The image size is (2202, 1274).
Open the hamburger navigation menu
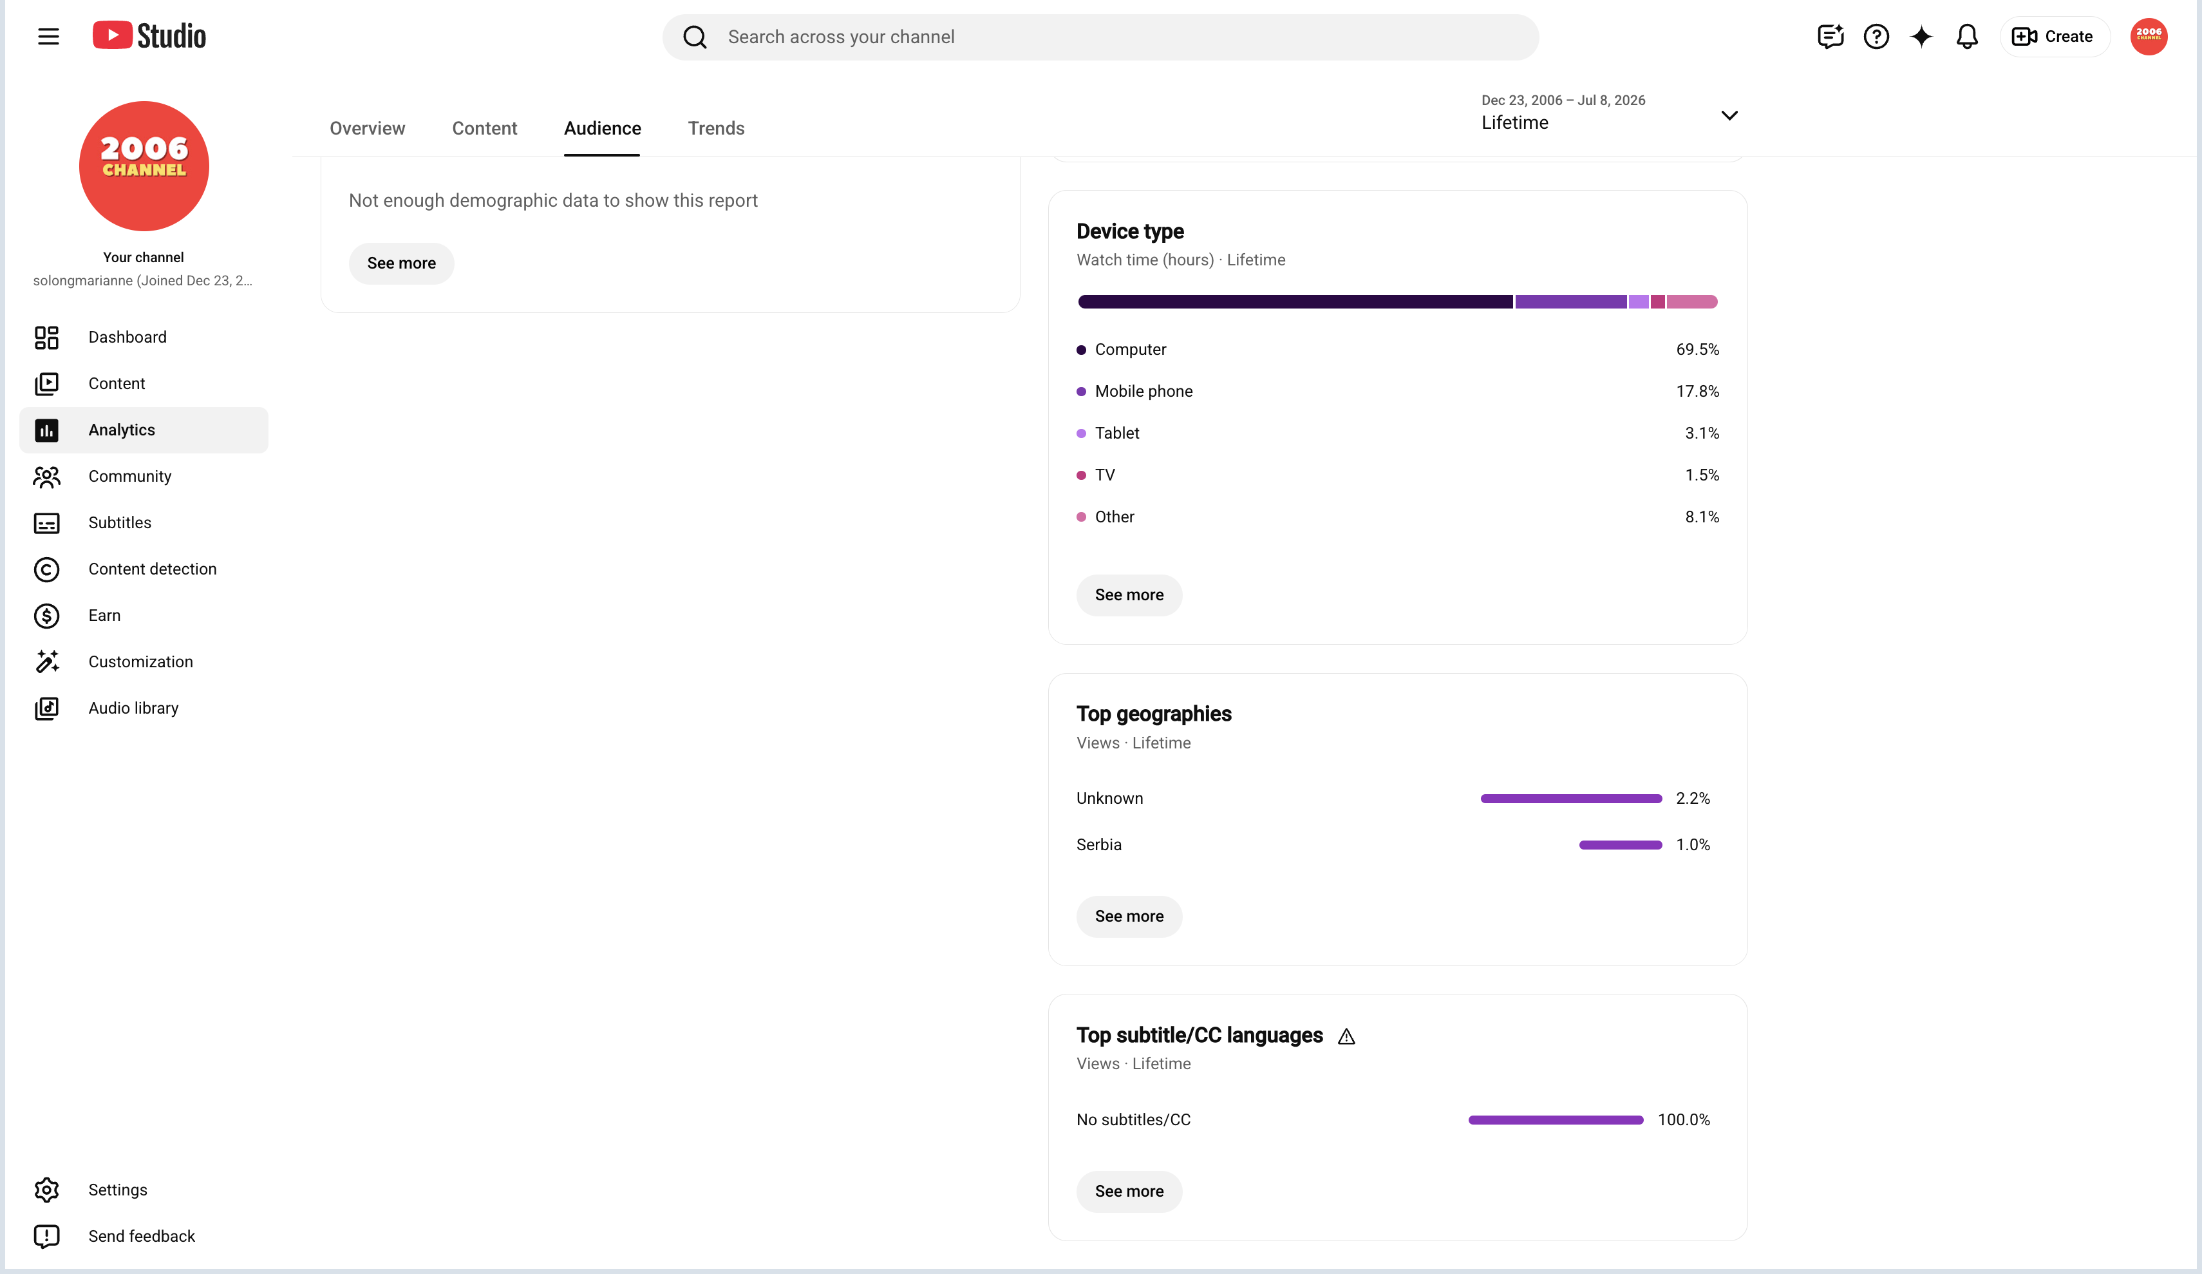pos(49,37)
